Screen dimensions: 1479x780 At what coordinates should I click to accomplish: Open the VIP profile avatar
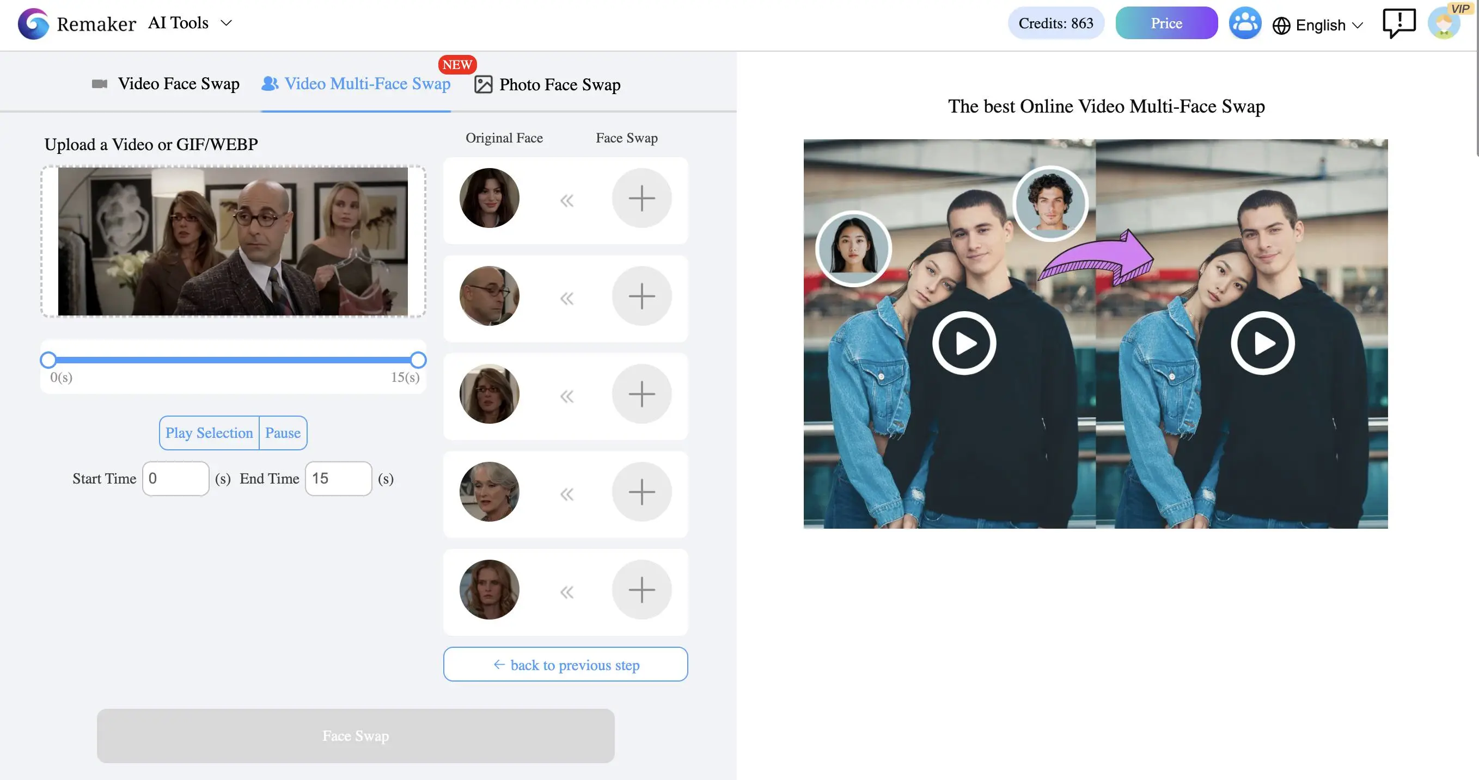(x=1445, y=23)
